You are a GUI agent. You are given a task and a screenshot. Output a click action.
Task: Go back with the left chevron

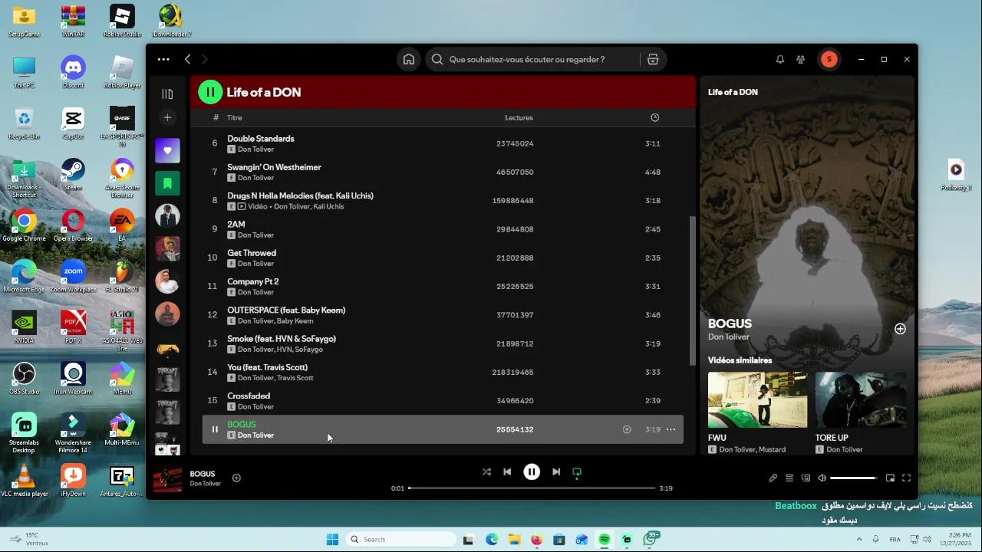[x=187, y=59]
